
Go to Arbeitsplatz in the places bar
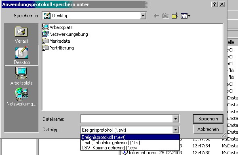[x=21, y=76]
